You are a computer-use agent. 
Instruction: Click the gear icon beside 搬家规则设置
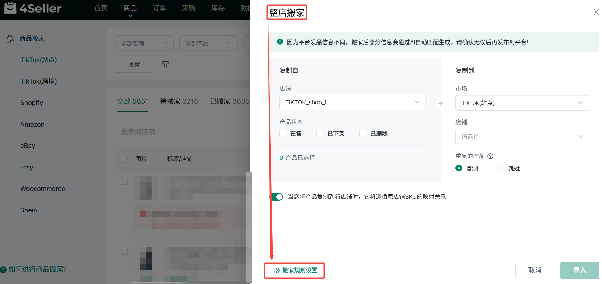coord(277,271)
